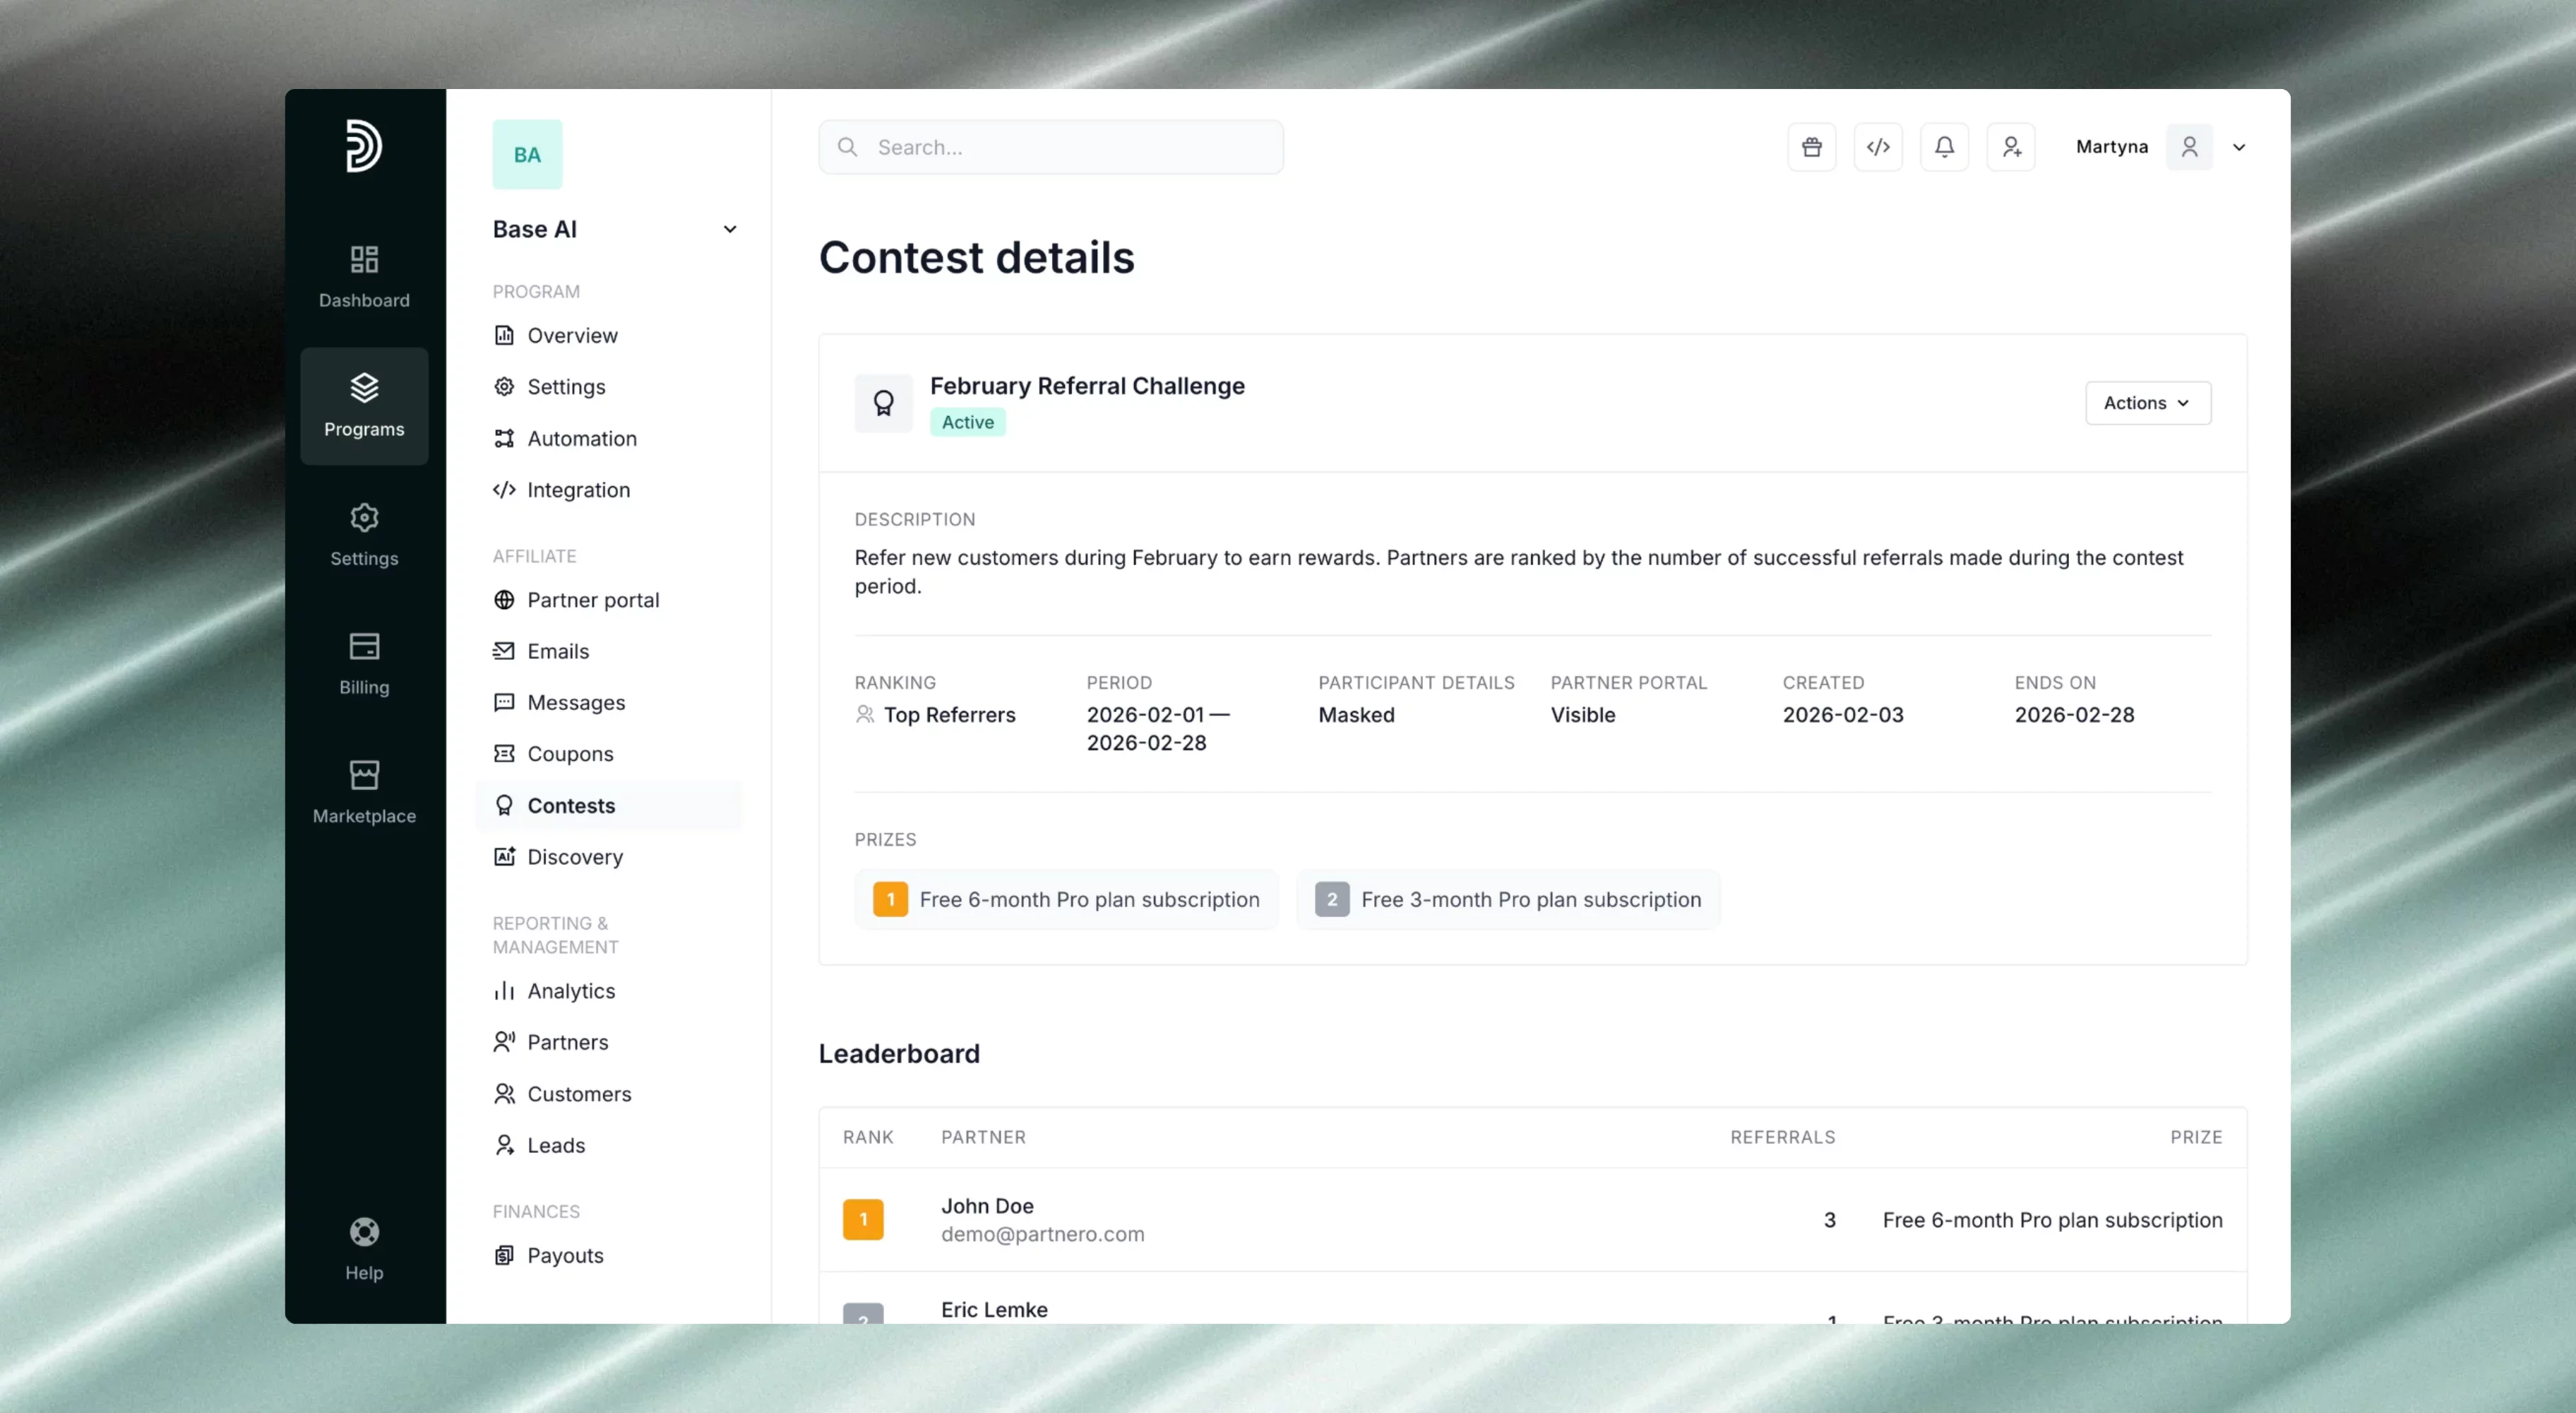Open Marketplace in the dark sidebar

click(x=364, y=791)
